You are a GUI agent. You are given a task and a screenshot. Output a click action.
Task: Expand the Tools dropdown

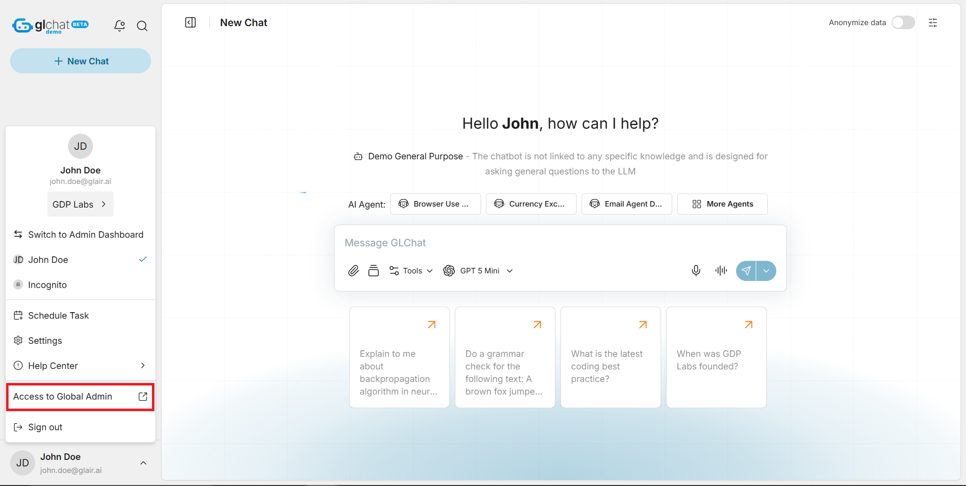[411, 271]
